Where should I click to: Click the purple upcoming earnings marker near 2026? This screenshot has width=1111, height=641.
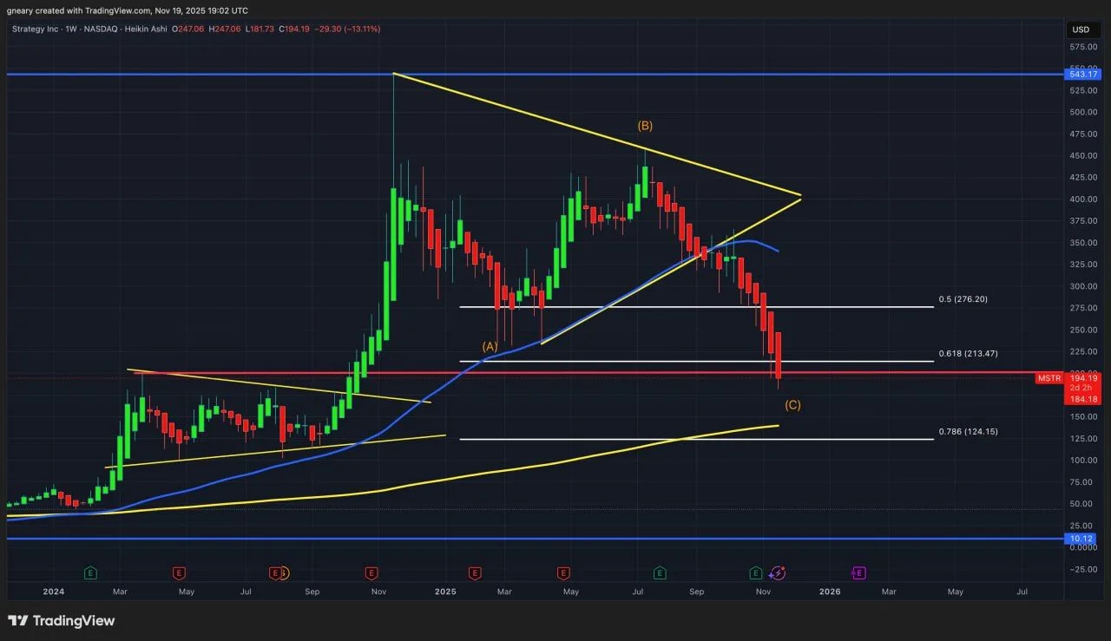858,572
